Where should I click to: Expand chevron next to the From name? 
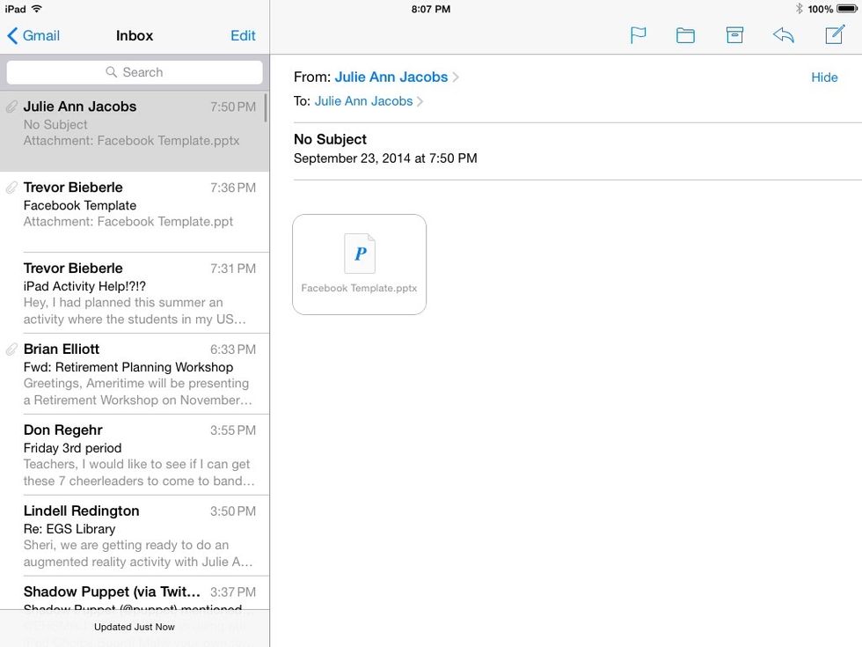(456, 77)
